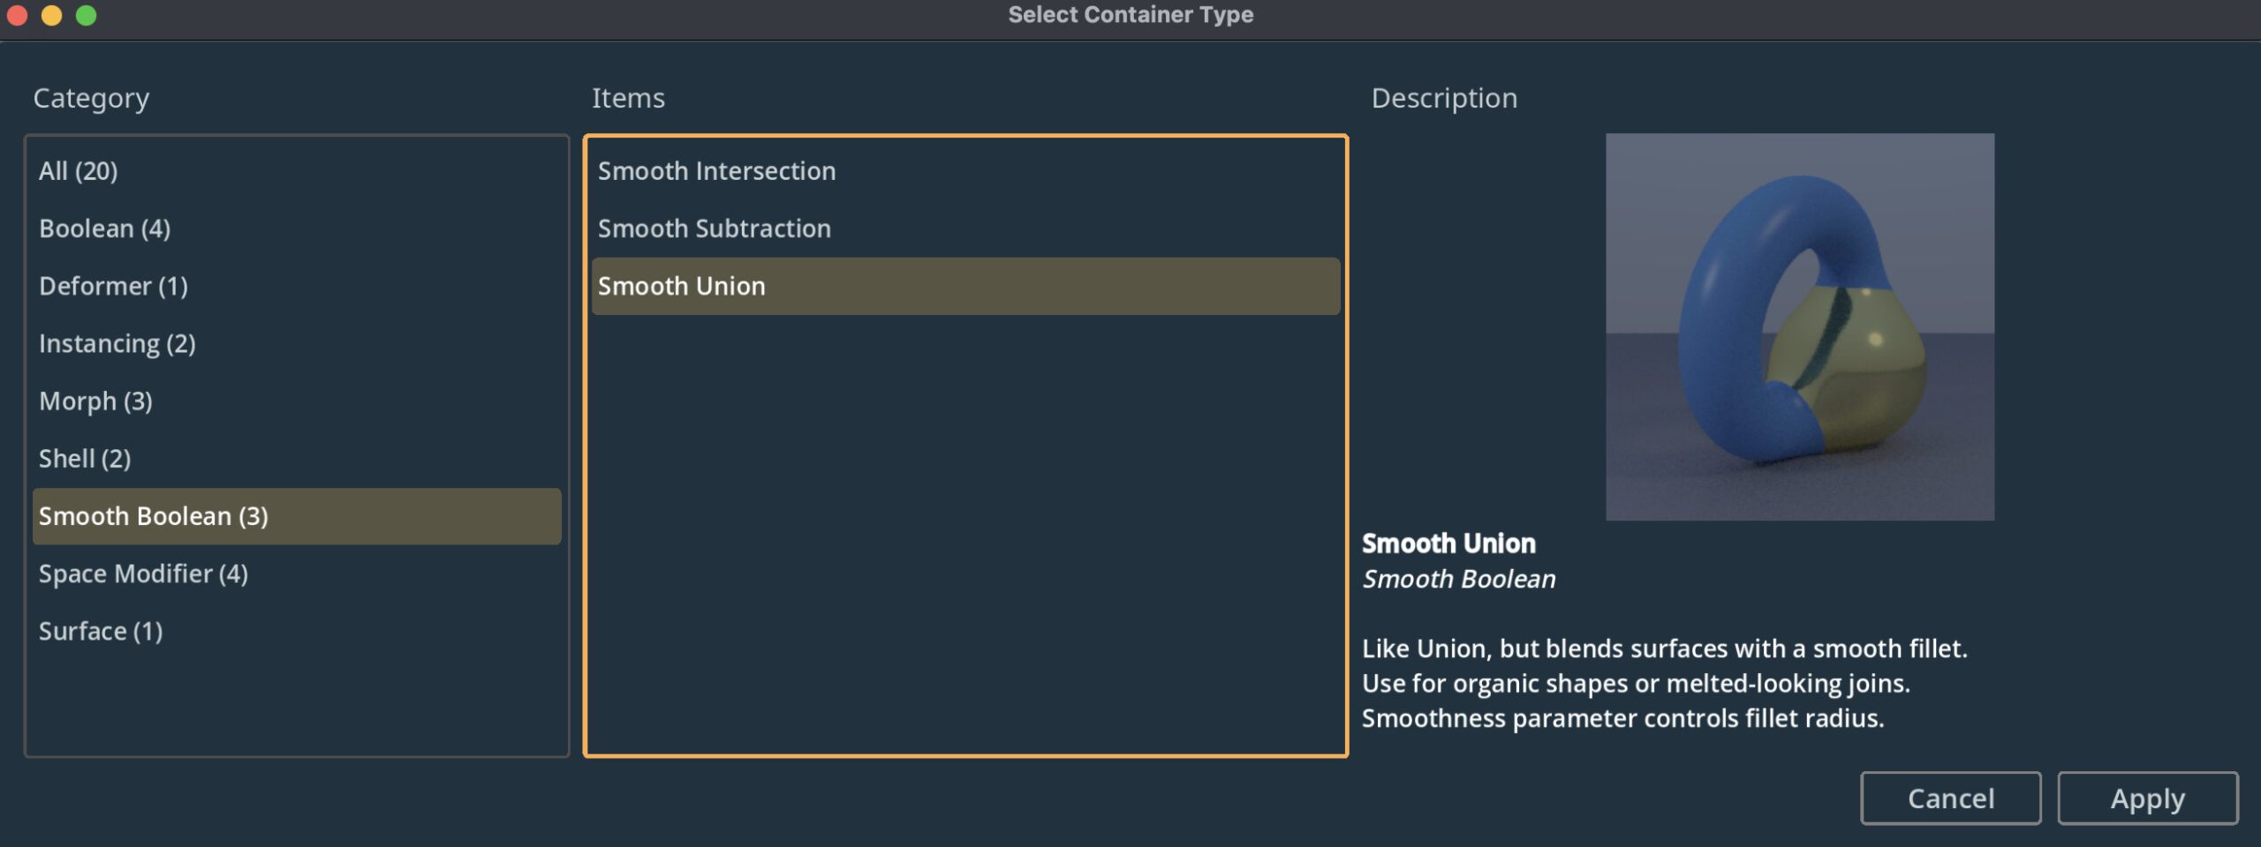The width and height of the screenshot is (2261, 847).
Task: Choose the Space Modifier (4) category
Action: click(297, 573)
